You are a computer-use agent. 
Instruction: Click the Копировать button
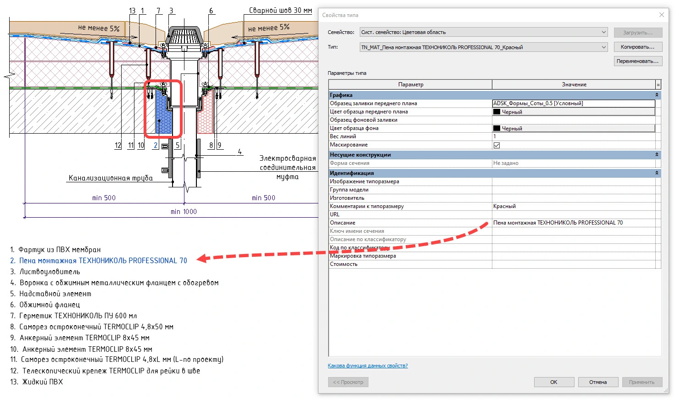click(638, 47)
